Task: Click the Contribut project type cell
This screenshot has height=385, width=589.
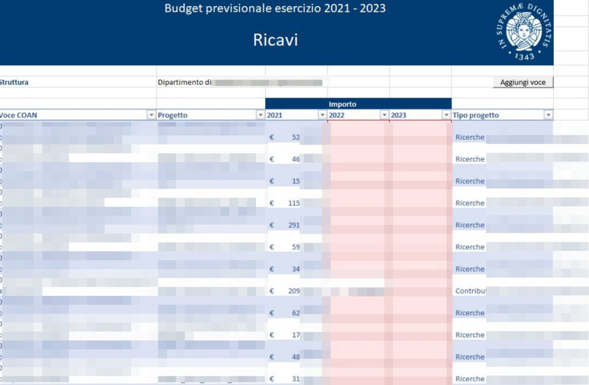Action: [x=470, y=291]
